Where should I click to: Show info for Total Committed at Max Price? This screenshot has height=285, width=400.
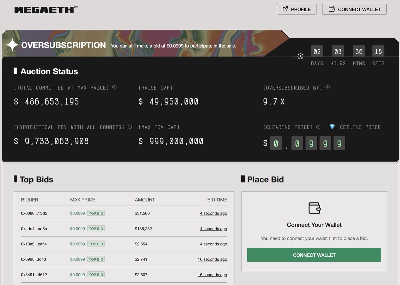tap(114, 88)
